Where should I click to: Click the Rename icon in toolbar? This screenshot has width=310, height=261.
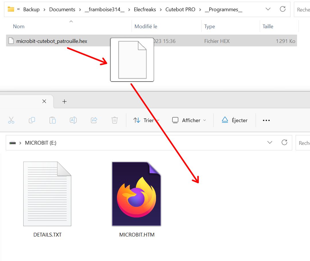[x=73, y=120]
